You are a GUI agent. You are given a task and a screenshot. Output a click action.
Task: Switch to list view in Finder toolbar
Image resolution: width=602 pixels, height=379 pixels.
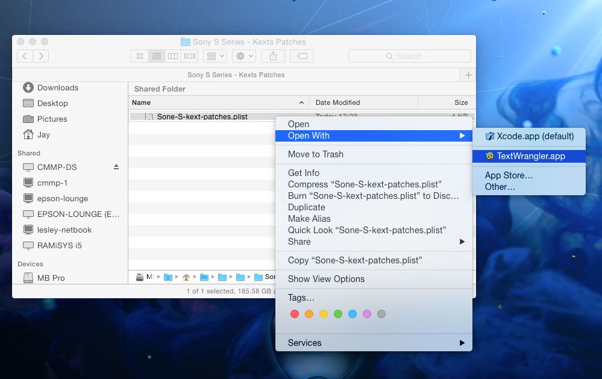tap(156, 56)
